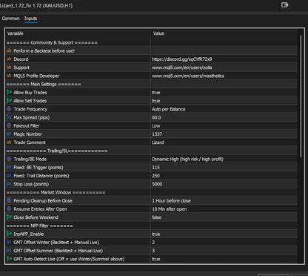Select the 'Perform a Backtest before use!' label
Image resolution: width=308 pixels, height=276 pixels.
click(44, 50)
